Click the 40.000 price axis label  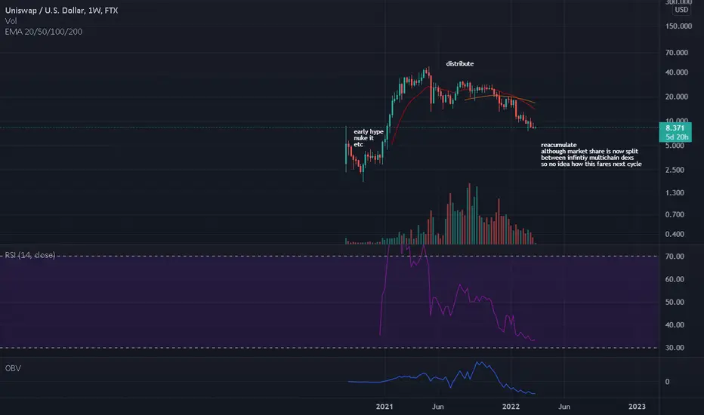pyautogui.click(x=677, y=72)
